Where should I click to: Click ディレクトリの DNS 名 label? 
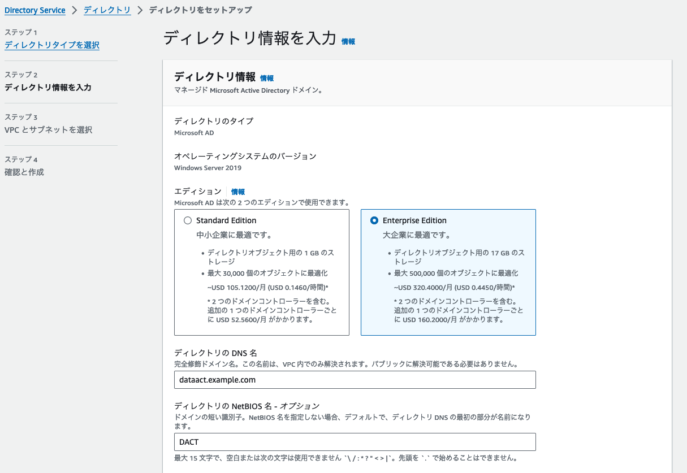(x=215, y=353)
